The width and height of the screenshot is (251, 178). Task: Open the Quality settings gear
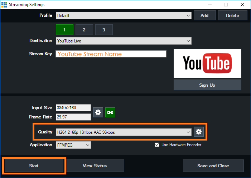(199, 132)
